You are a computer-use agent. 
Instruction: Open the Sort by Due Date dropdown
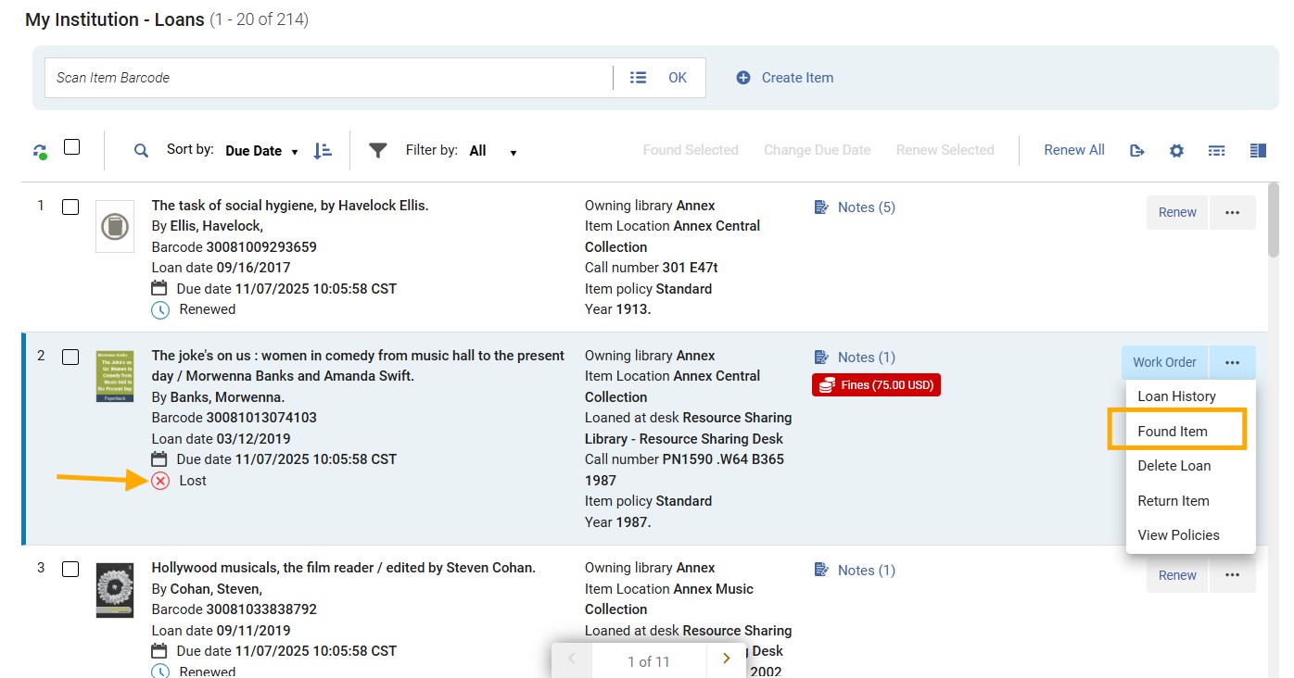coord(261,149)
